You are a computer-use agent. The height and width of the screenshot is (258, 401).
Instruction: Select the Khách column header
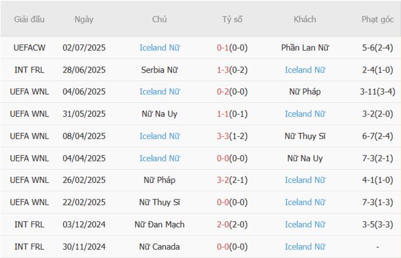tap(305, 19)
